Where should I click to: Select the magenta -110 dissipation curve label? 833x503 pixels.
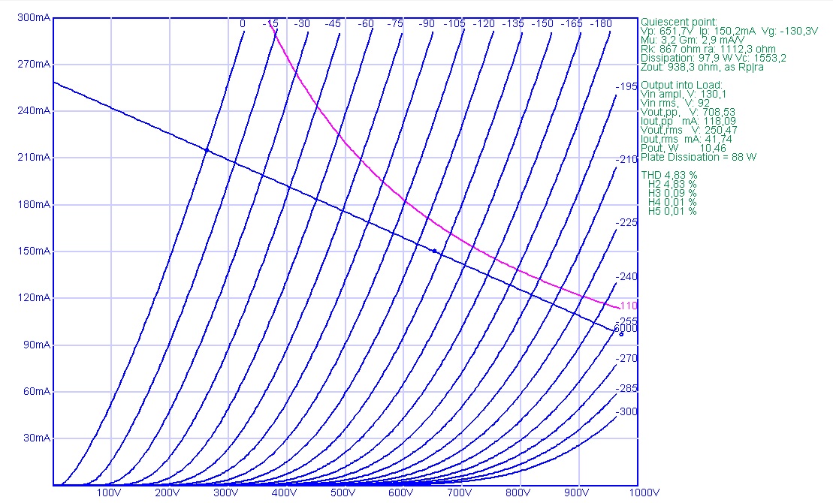(x=628, y=306)
